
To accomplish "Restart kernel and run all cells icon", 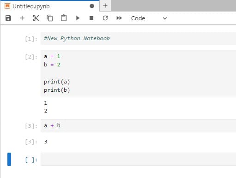I will tap(119, 18).
